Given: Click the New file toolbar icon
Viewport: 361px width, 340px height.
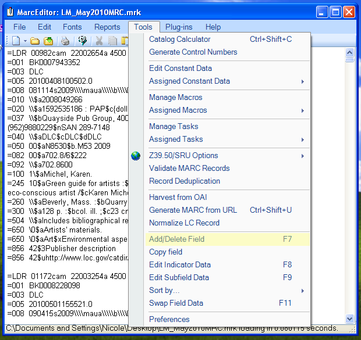Looking at the screenshot, I should coord(16,41).
